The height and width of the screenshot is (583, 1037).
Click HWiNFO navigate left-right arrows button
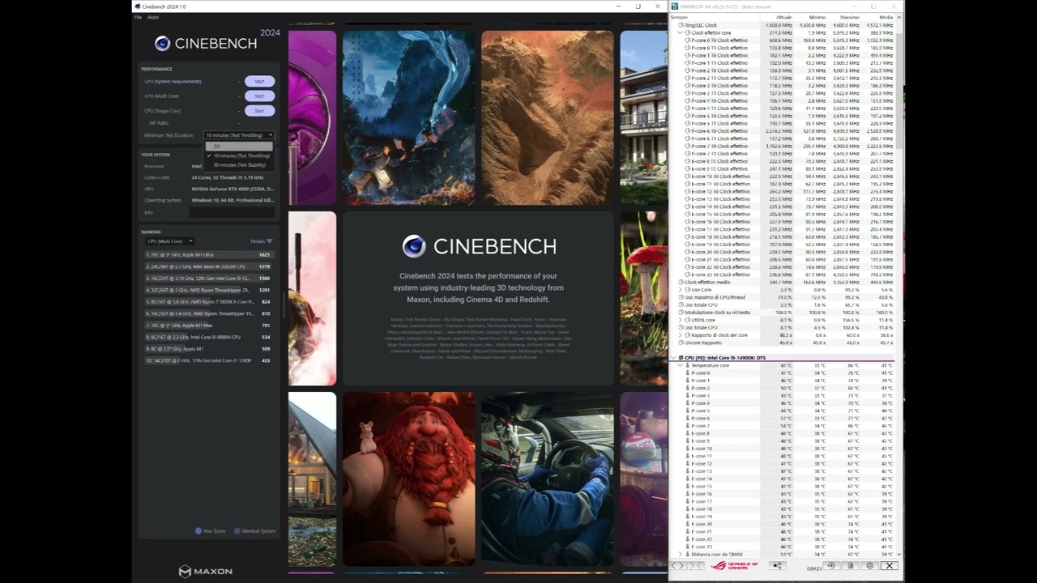tap(677, 565)
